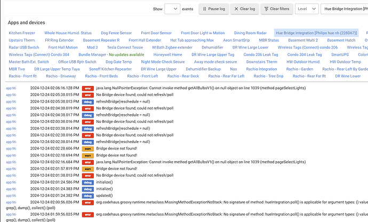The height and width of the screenshot is (222, 368).
Task: Click error badge on 02:05:38.015 PM entry
Action: click(88, 95)
